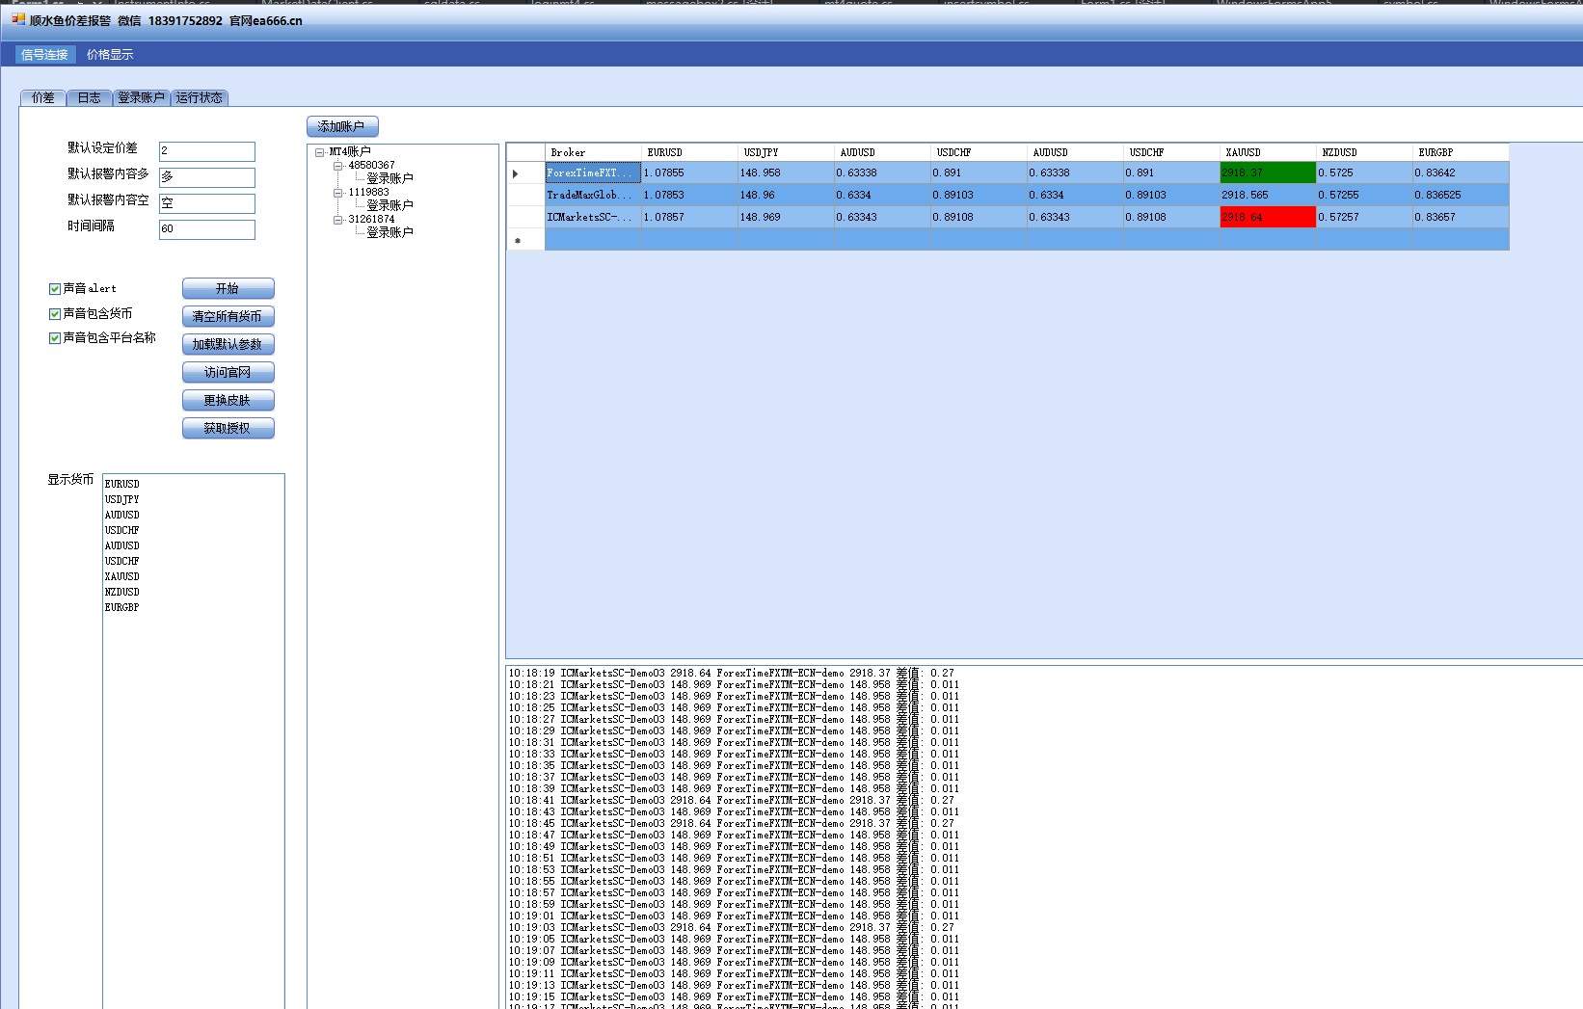Collapse account 31261874 tree node
The image size is (1583, 1009).
(x=338, y=220)
